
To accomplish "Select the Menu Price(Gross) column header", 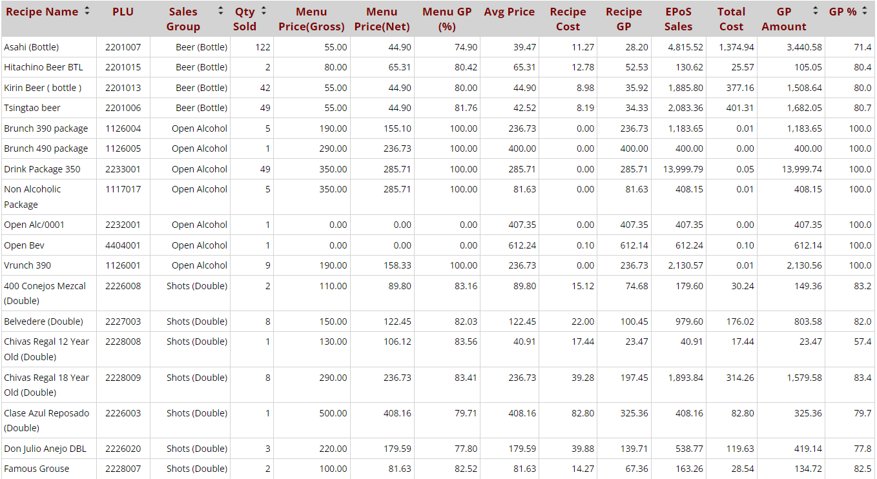I will pyautogui.click(x=311, y=19).
